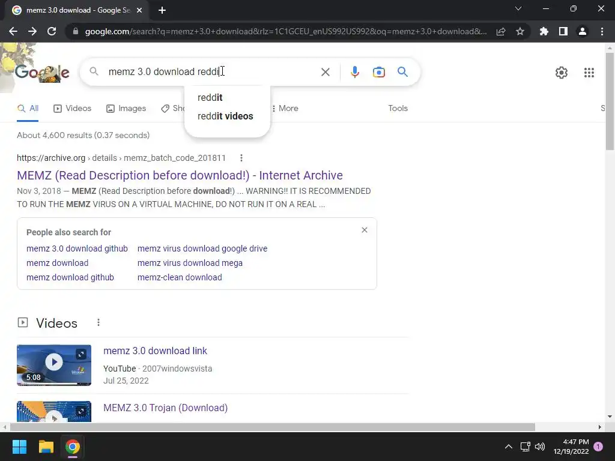615x461 pixels.
Task: Reload the current page
Action: [52, 31]
